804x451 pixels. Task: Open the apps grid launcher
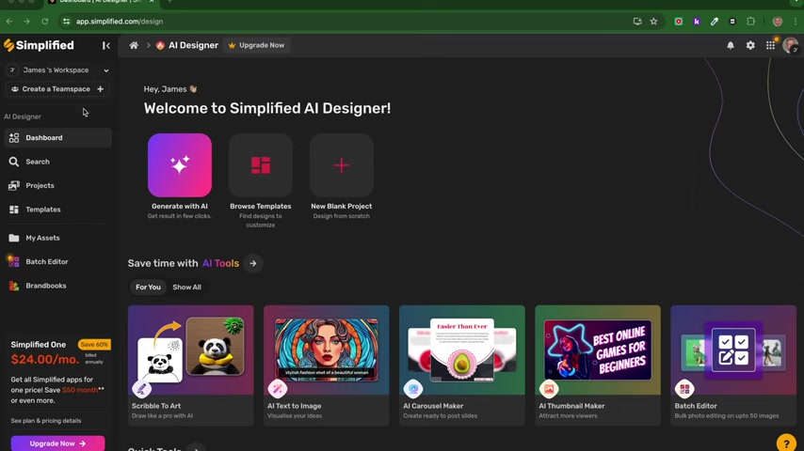click(x=770, y=45)
